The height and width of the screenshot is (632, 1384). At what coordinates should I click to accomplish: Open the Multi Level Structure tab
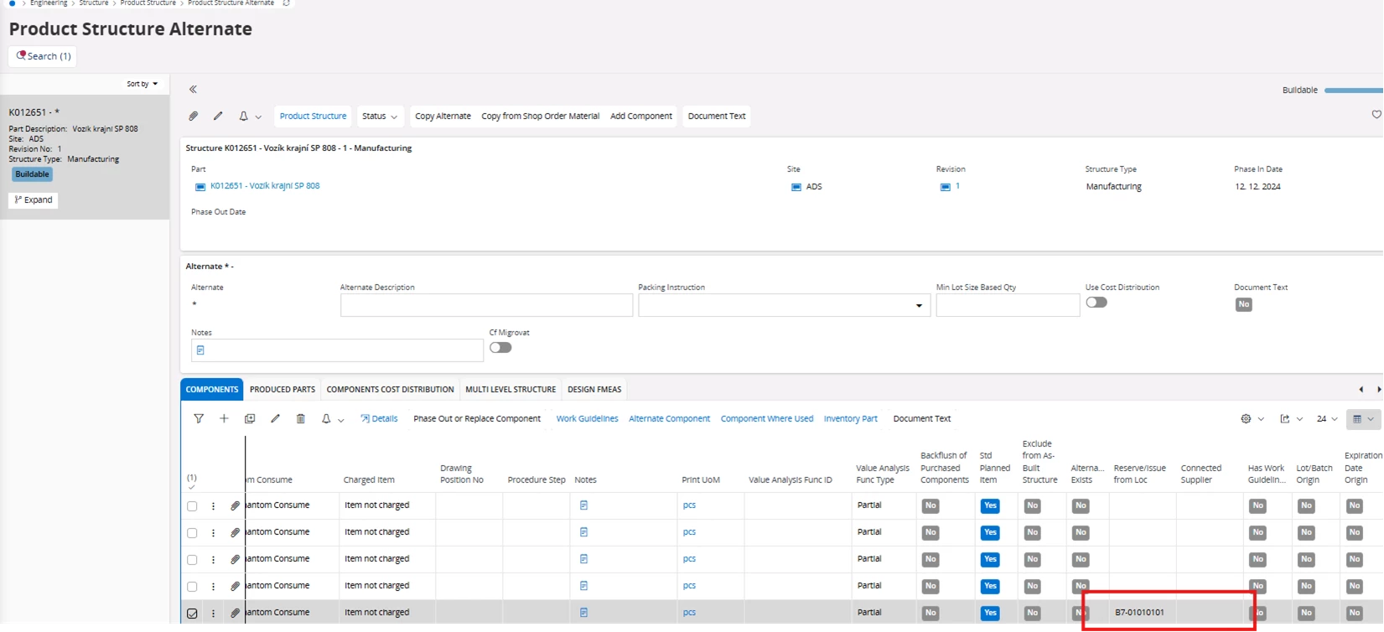click(510, 389)
